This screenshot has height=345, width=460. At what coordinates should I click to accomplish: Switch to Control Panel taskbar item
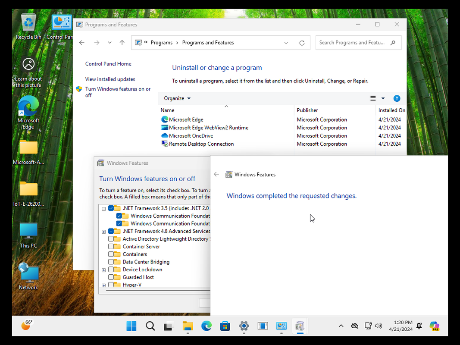pos(282,326)
